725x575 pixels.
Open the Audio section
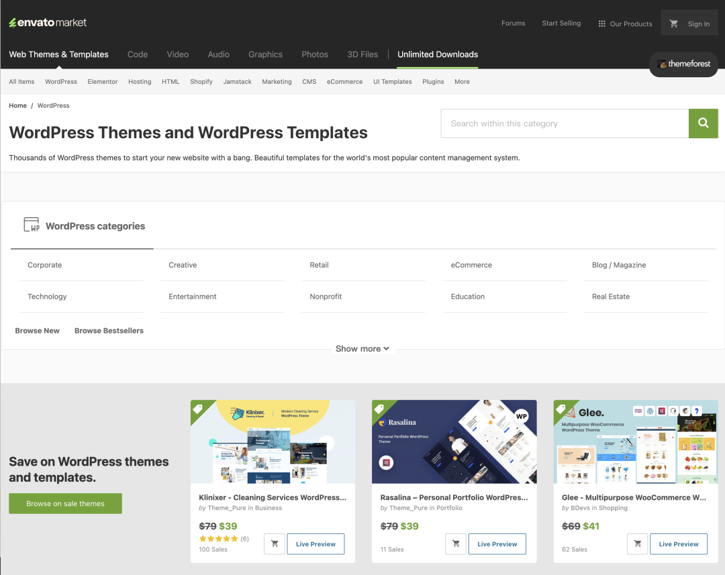coord(219,54)
